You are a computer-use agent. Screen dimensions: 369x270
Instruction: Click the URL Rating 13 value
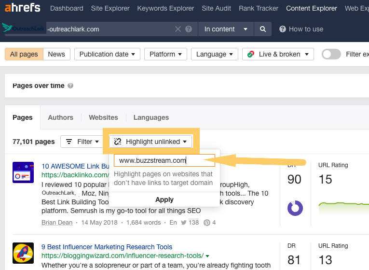click(x=325, y=260)
